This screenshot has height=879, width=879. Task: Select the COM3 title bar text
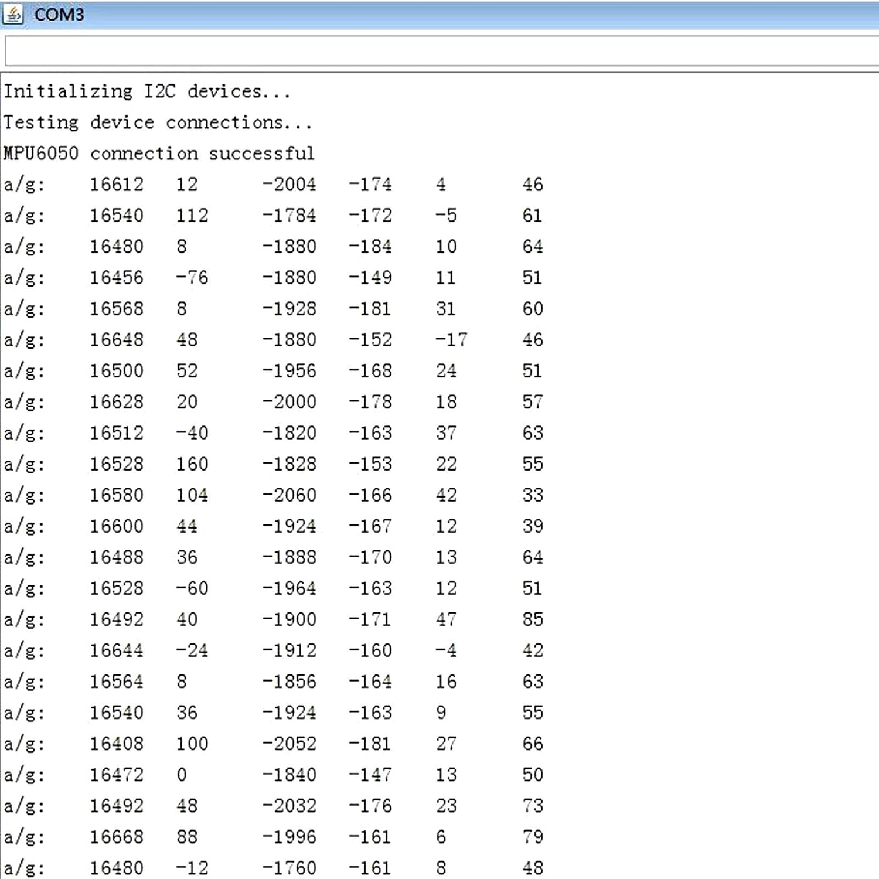[58, 15]
